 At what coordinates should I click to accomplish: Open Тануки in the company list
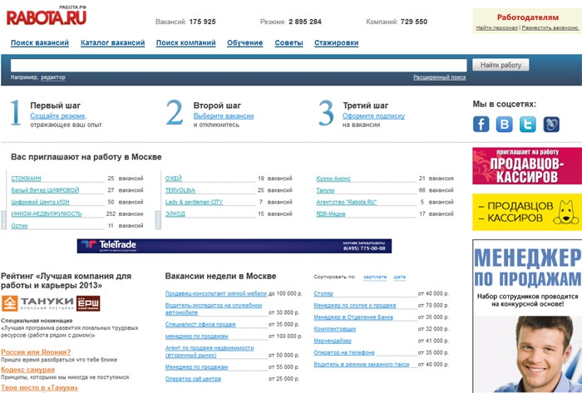pyautogui.click(x=325, y=190)
